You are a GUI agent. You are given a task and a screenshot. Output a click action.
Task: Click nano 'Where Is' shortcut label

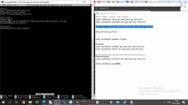coord(36,96)
